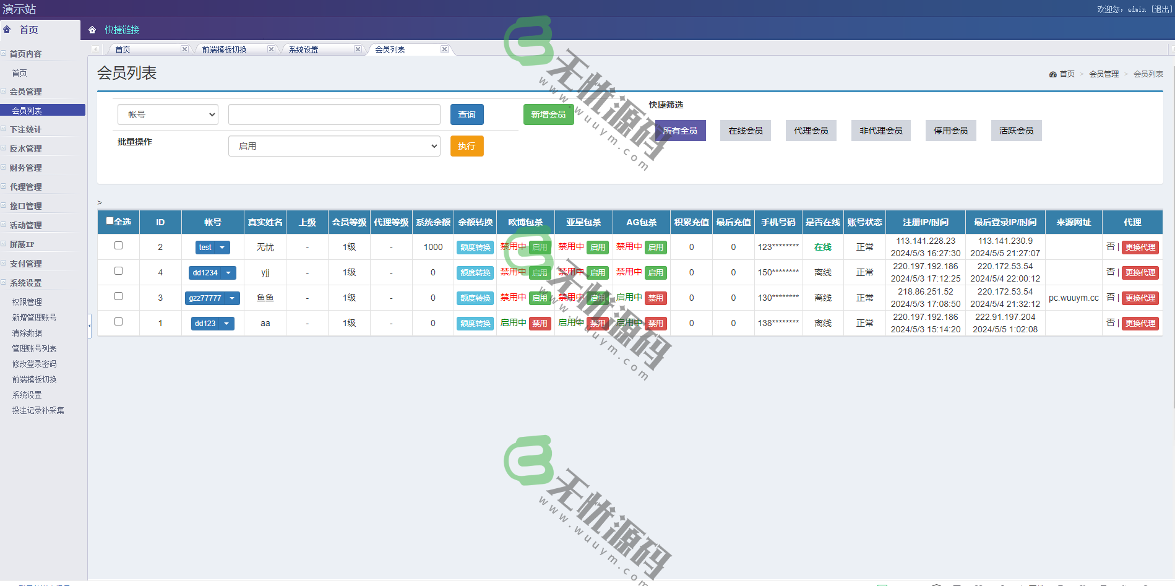Click the dashboard icon in the 首页 breadcrumb
Image resolution: width=1175 pixels, height=586 pixels.
coord(1052,74)
